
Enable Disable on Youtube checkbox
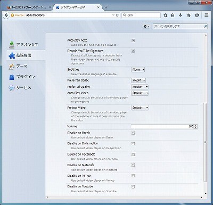[133, 186]
